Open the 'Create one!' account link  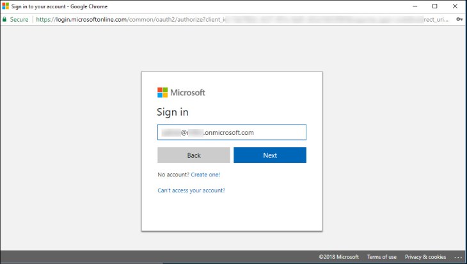click(x=205, y=175)
